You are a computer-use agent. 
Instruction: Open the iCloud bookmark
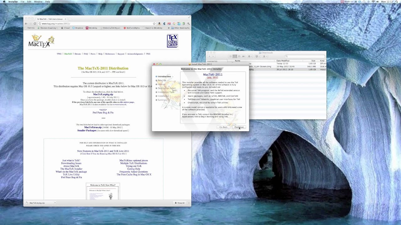[65, 28]
